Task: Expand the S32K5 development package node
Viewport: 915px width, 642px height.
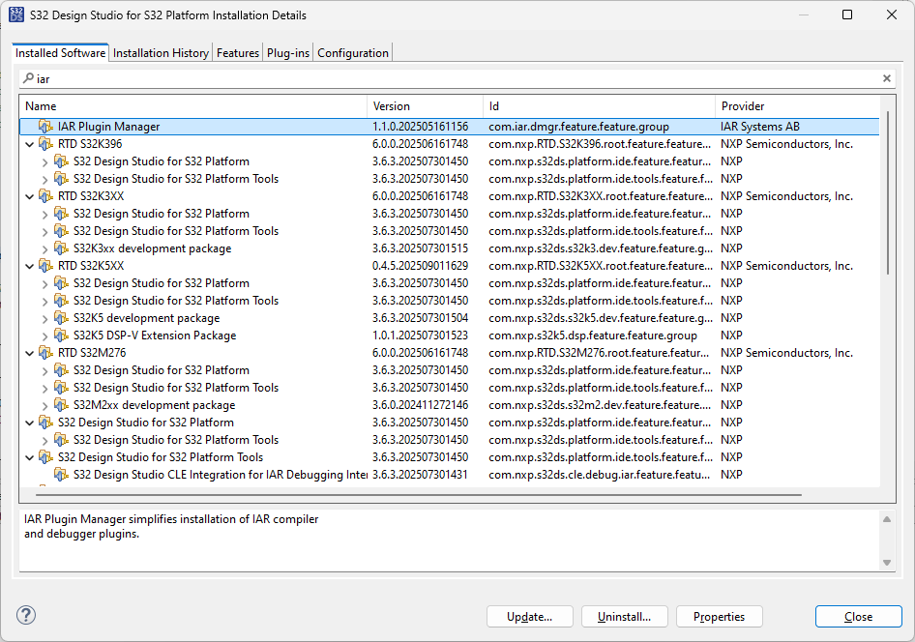Action: pyautogui.click(x=44, y=318)
